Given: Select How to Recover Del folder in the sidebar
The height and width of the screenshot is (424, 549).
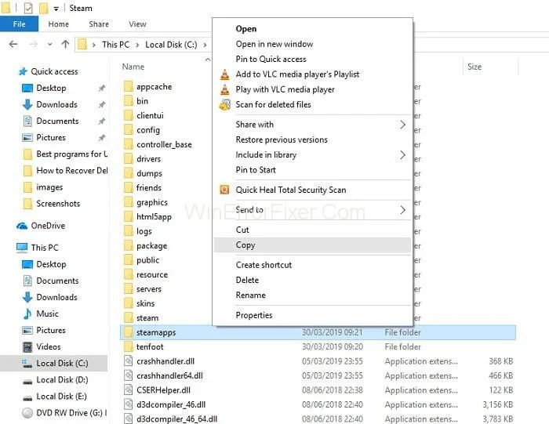Looking at the screenshot, I should (x=72, y=171).
